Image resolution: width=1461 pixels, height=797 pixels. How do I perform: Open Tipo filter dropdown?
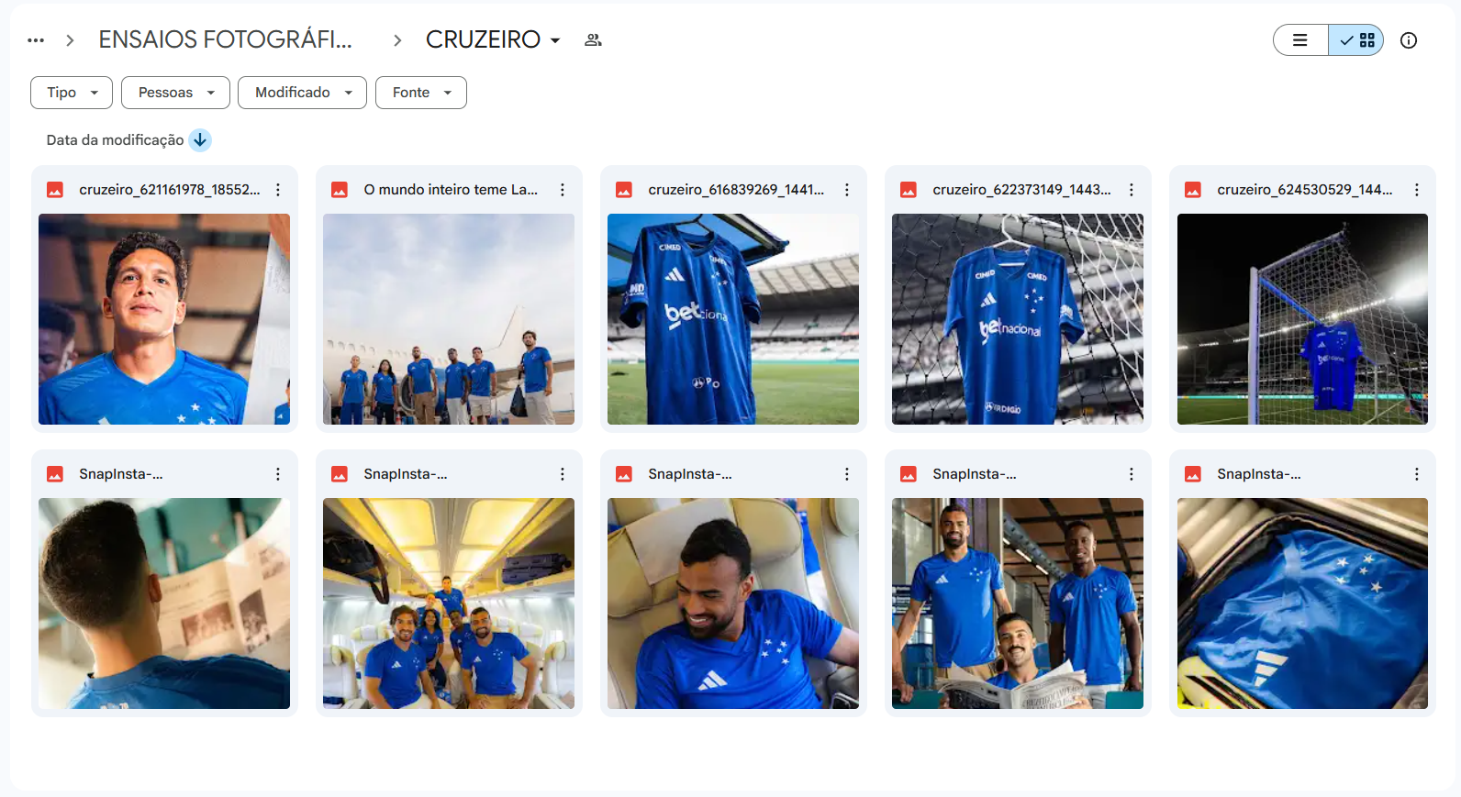coord(72,93)
